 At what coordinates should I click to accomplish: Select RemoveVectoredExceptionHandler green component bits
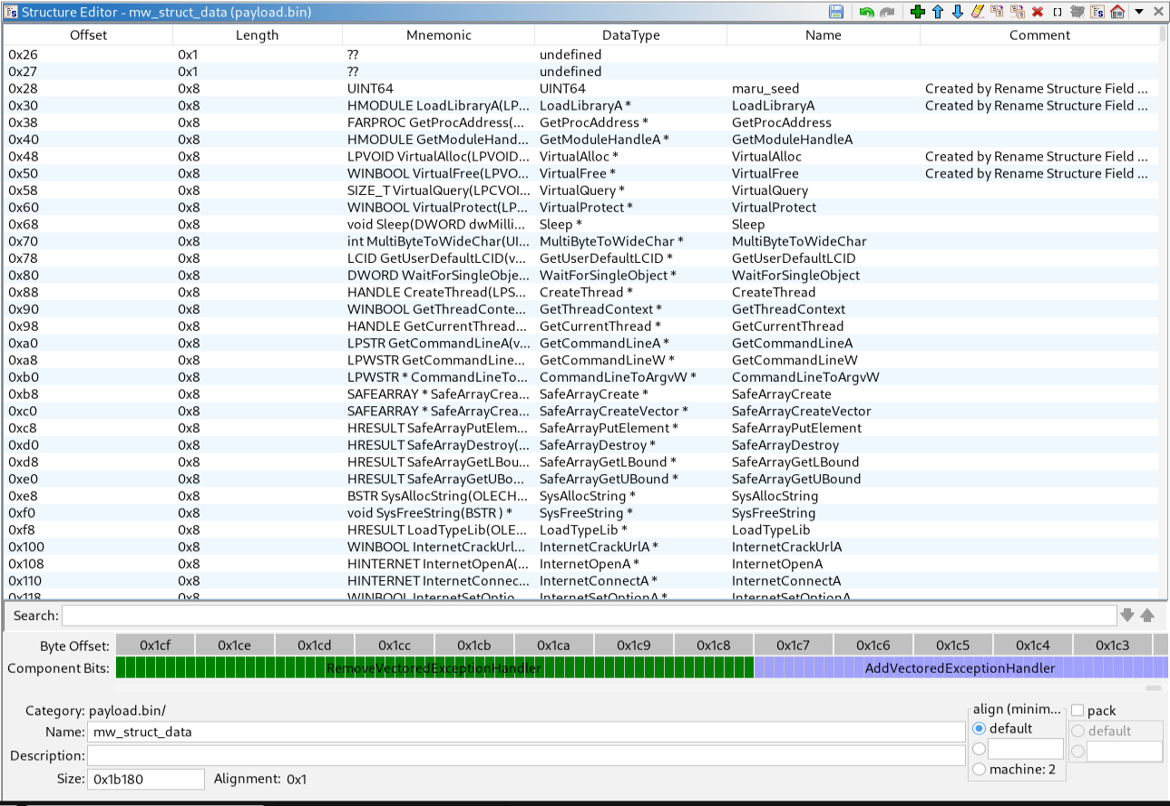tap(434, 668)
